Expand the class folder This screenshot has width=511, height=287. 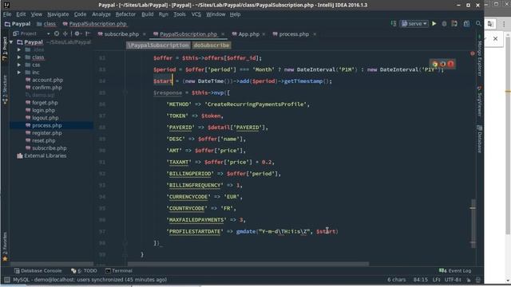pos(19,57)
